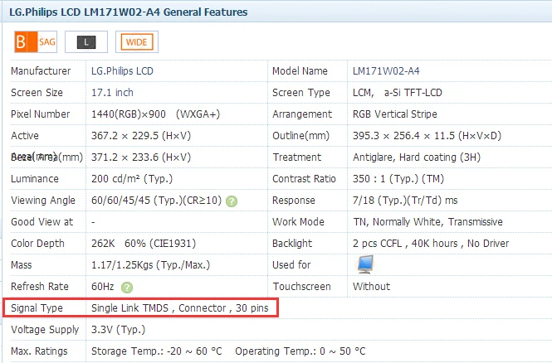This screenshot has height=363, width=552.
Task: Click the '367.2 × 229.5 (H×V)' active area value
Action: [141, 136]
